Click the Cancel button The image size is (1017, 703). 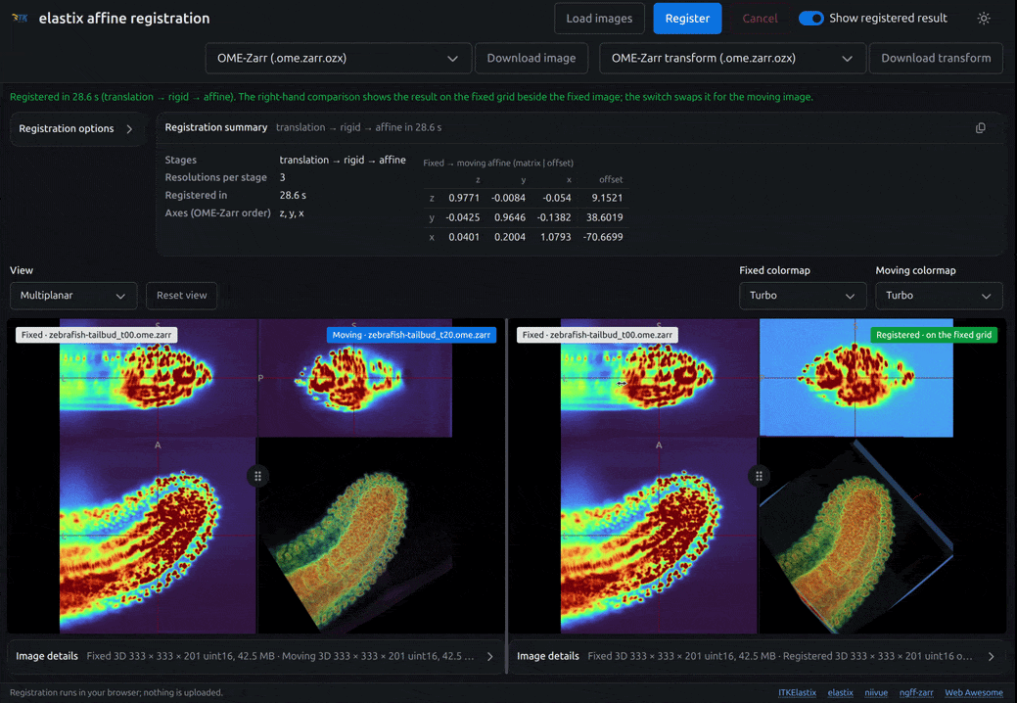[760, 19]
